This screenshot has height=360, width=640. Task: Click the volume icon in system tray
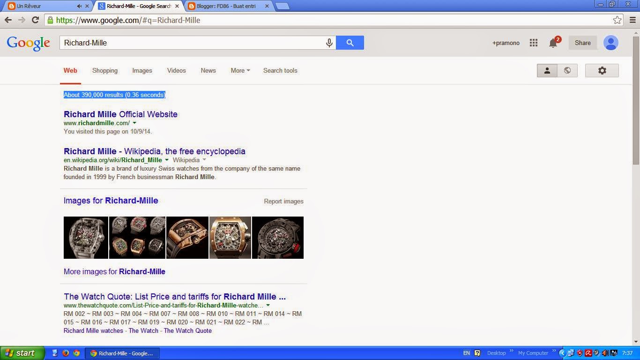[605, 353]
